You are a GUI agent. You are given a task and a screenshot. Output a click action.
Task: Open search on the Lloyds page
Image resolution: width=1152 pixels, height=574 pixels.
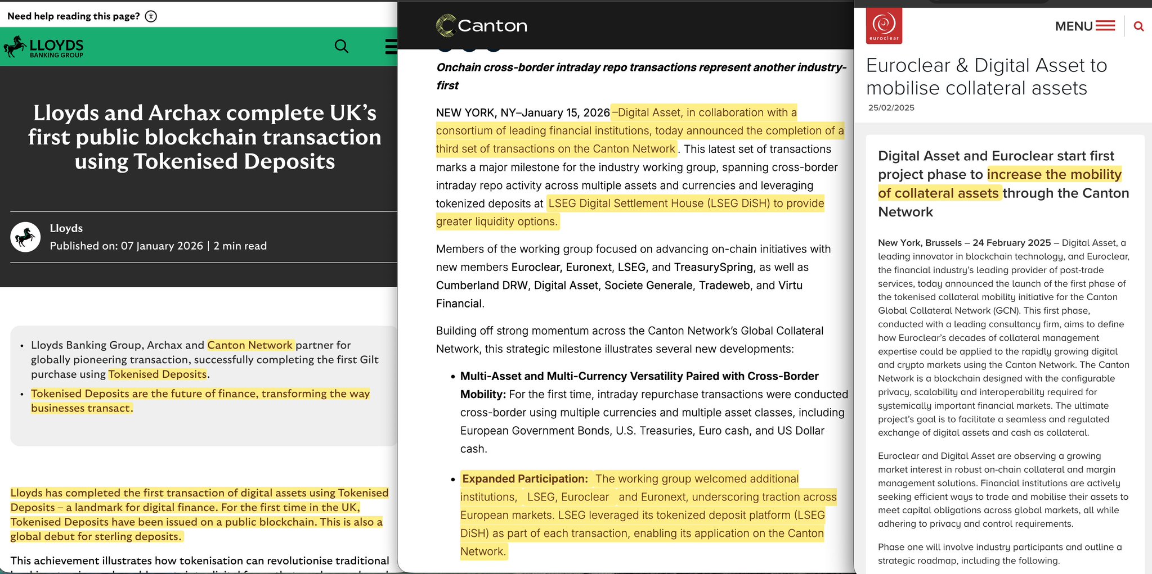(342, 46)
